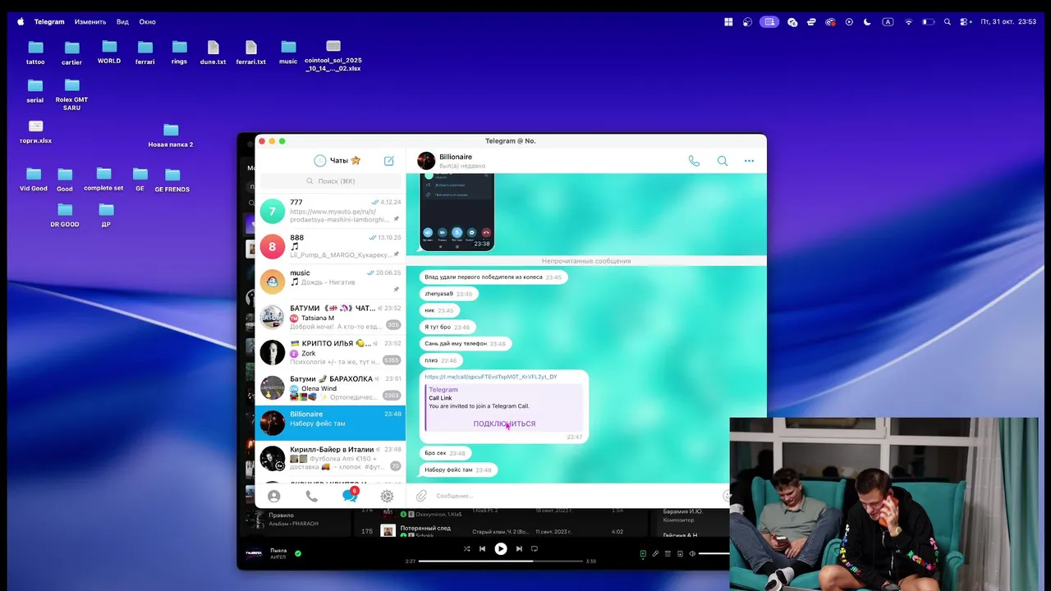Click the play button in music player

(501, 549)
